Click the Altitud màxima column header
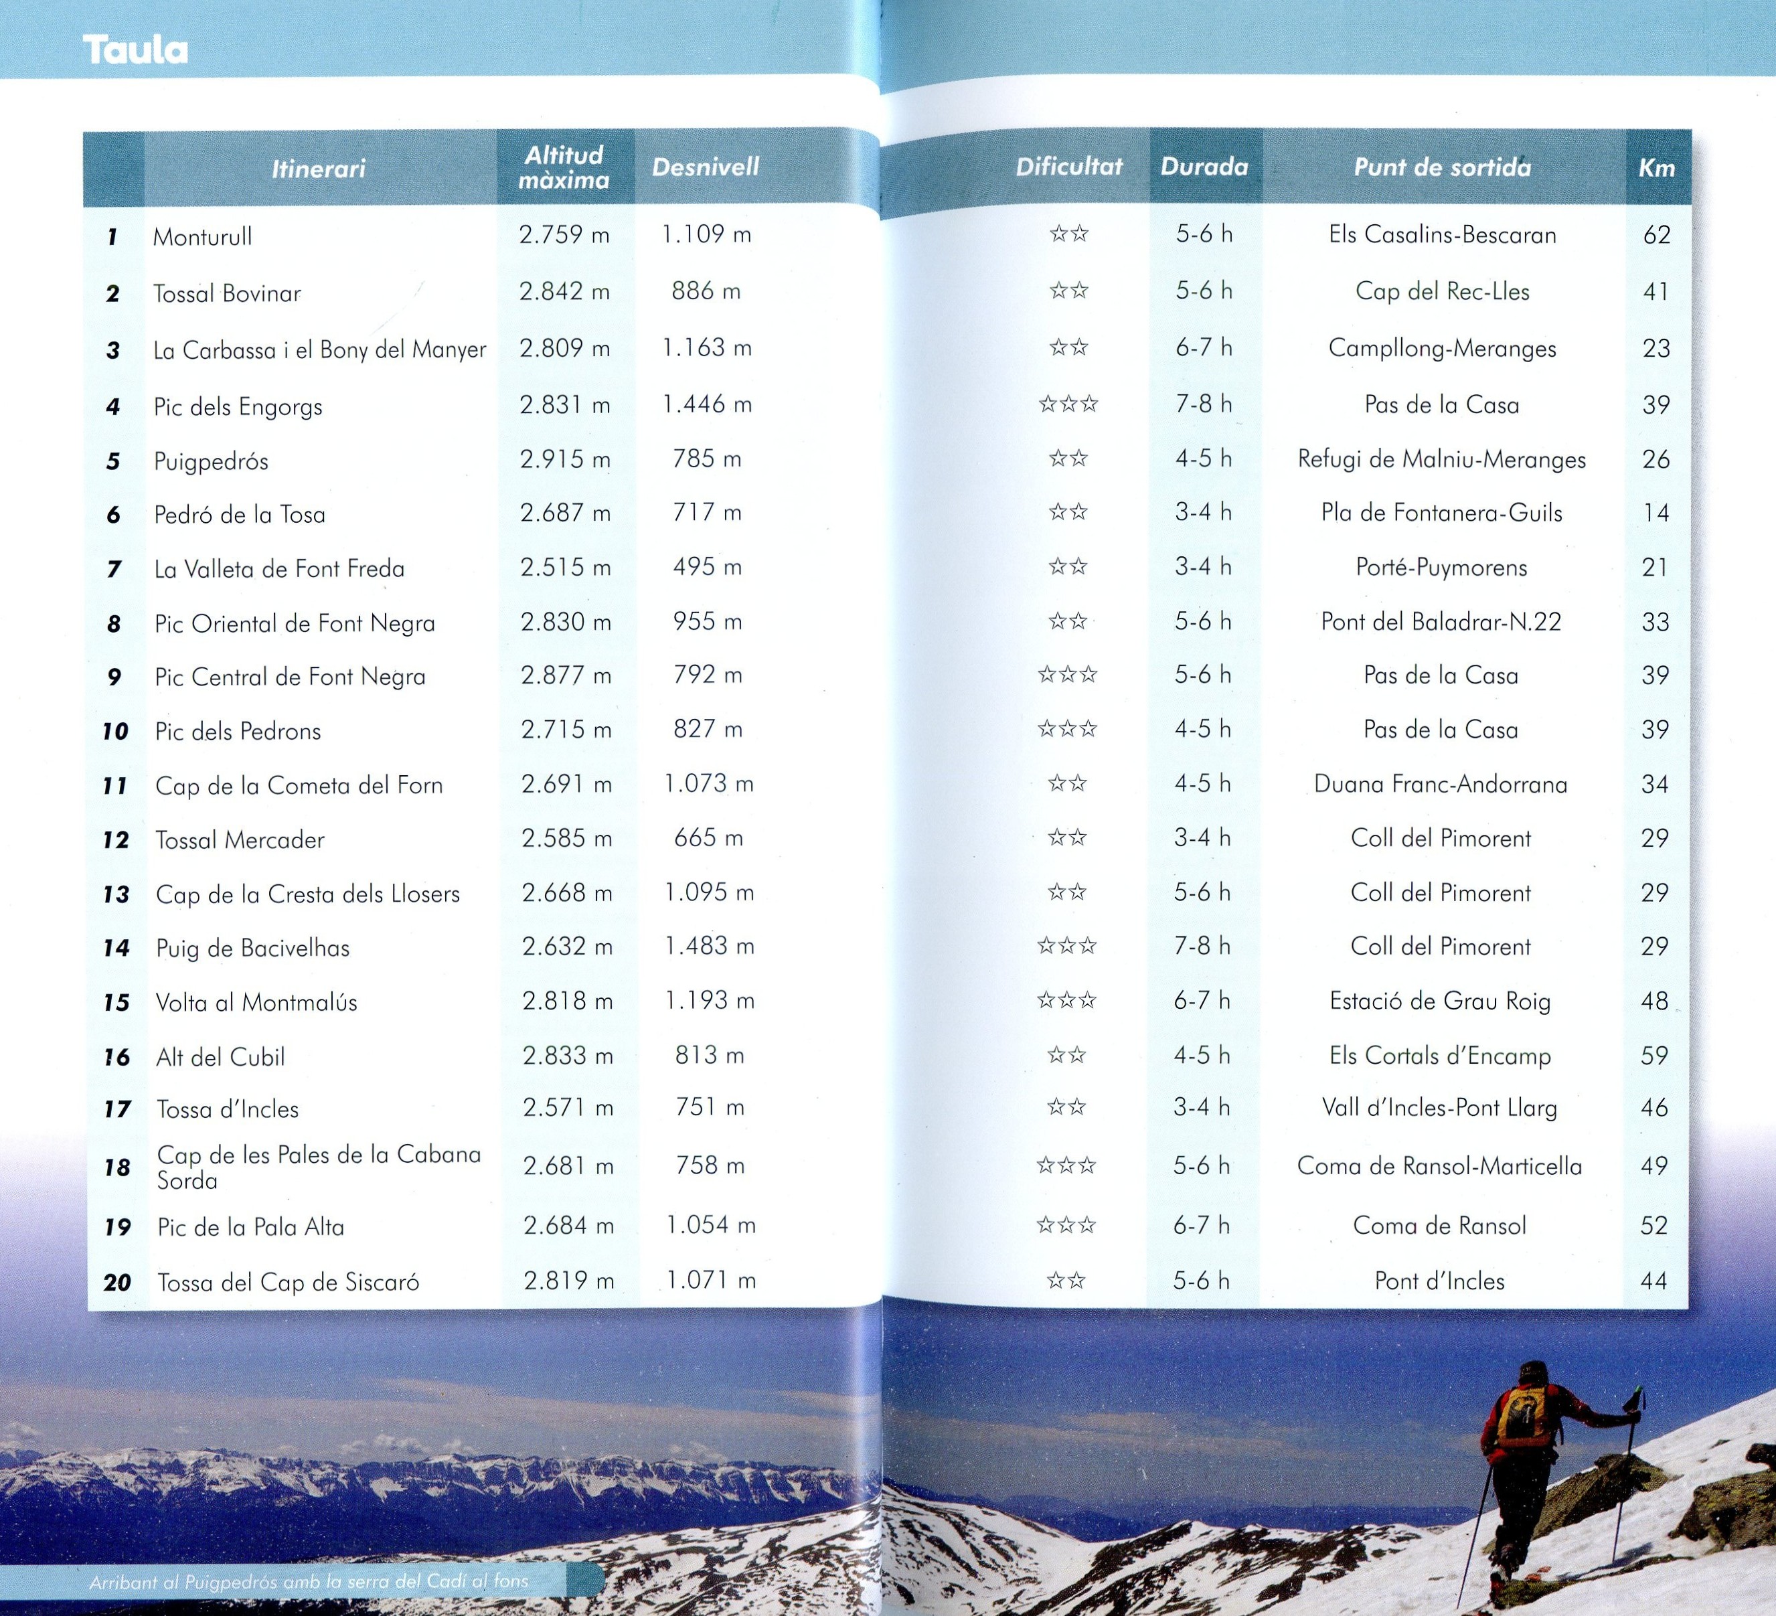The width and height of the screenshot is (1776, 1616). tap(564, 167)
